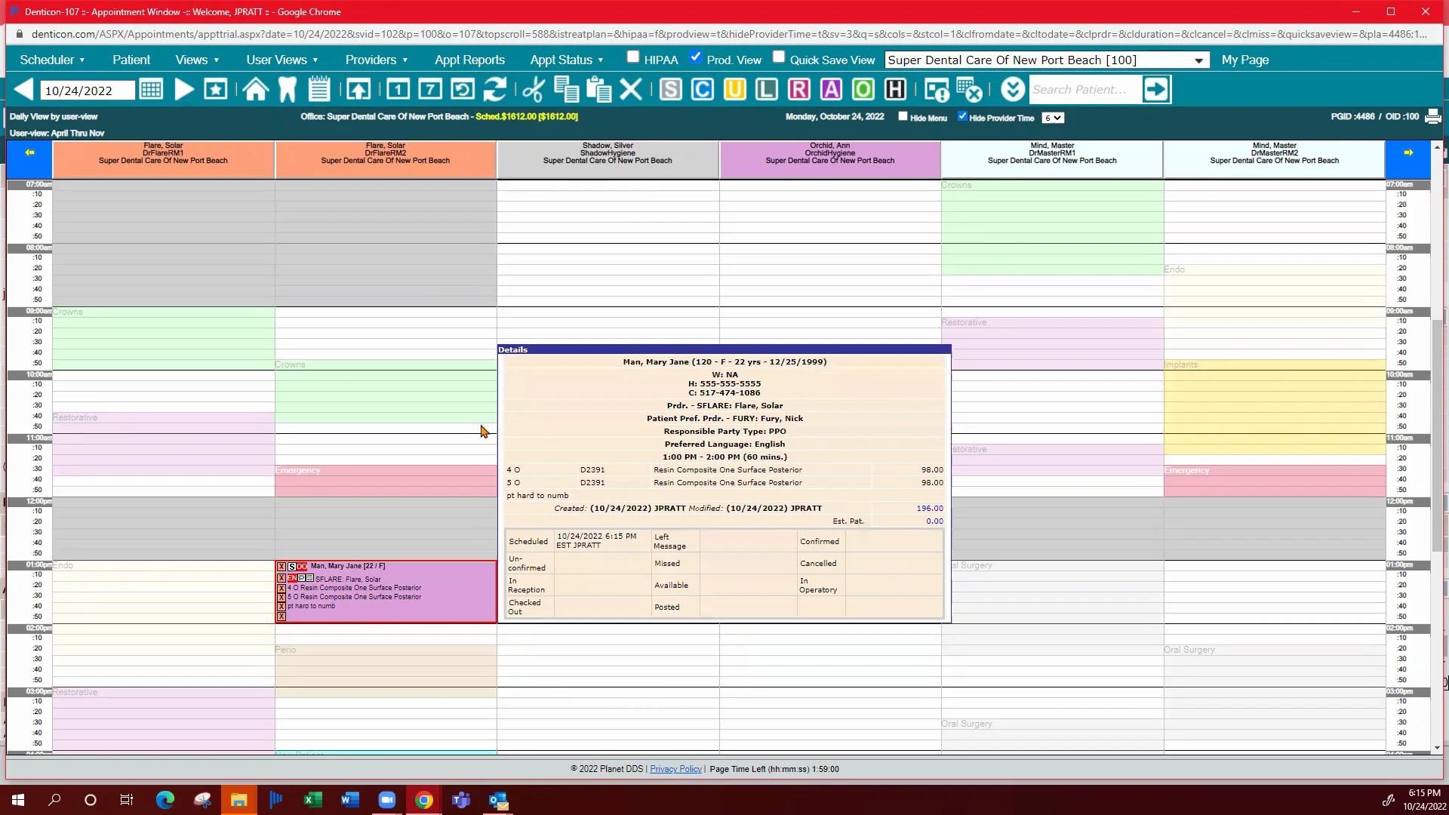Image resolution: width=1449 pixels, height=815 pixels.
Task: Open the Privacy Policy link
Action: pyautogui.click(x=675, y=769)
